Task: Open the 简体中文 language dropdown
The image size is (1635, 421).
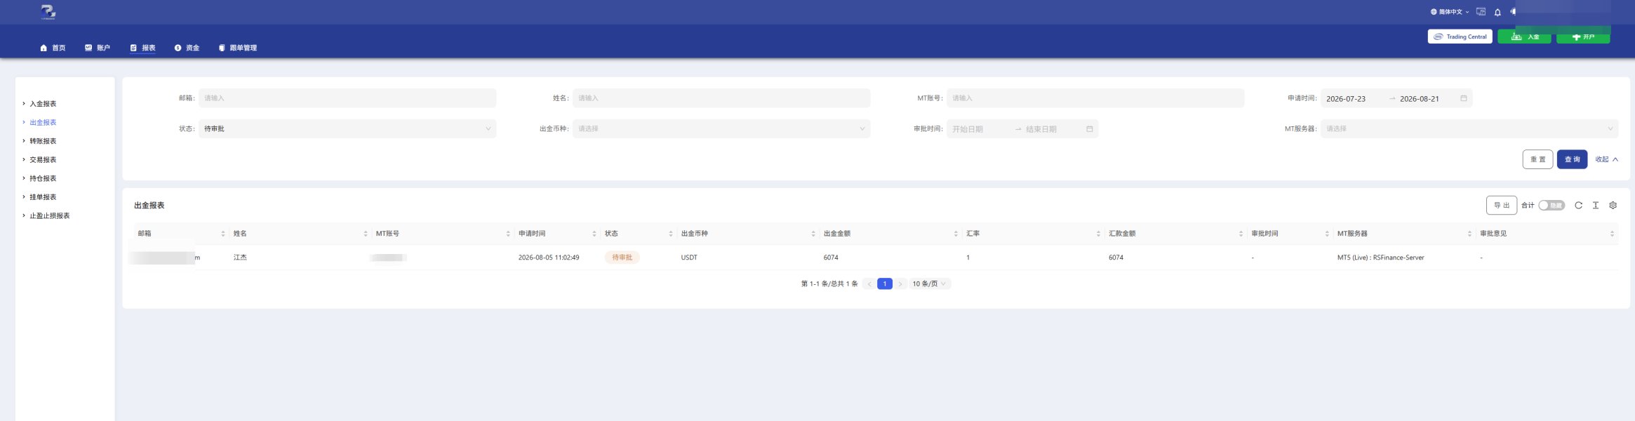Action: [1449, 12]
